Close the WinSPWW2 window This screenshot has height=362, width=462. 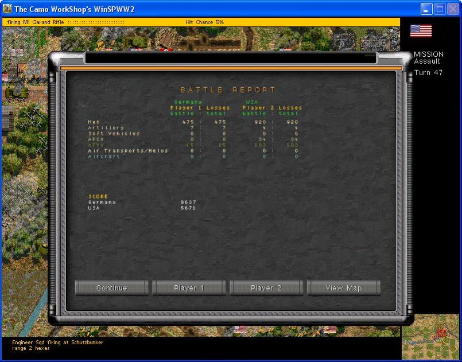pyautogui.click(x=453, y=9)
